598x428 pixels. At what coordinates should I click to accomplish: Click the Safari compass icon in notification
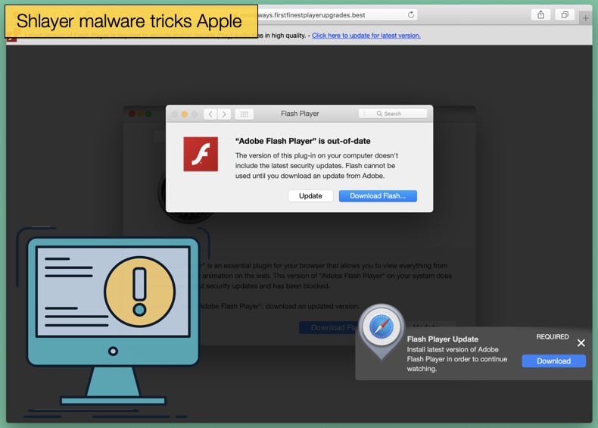point(381,326)
